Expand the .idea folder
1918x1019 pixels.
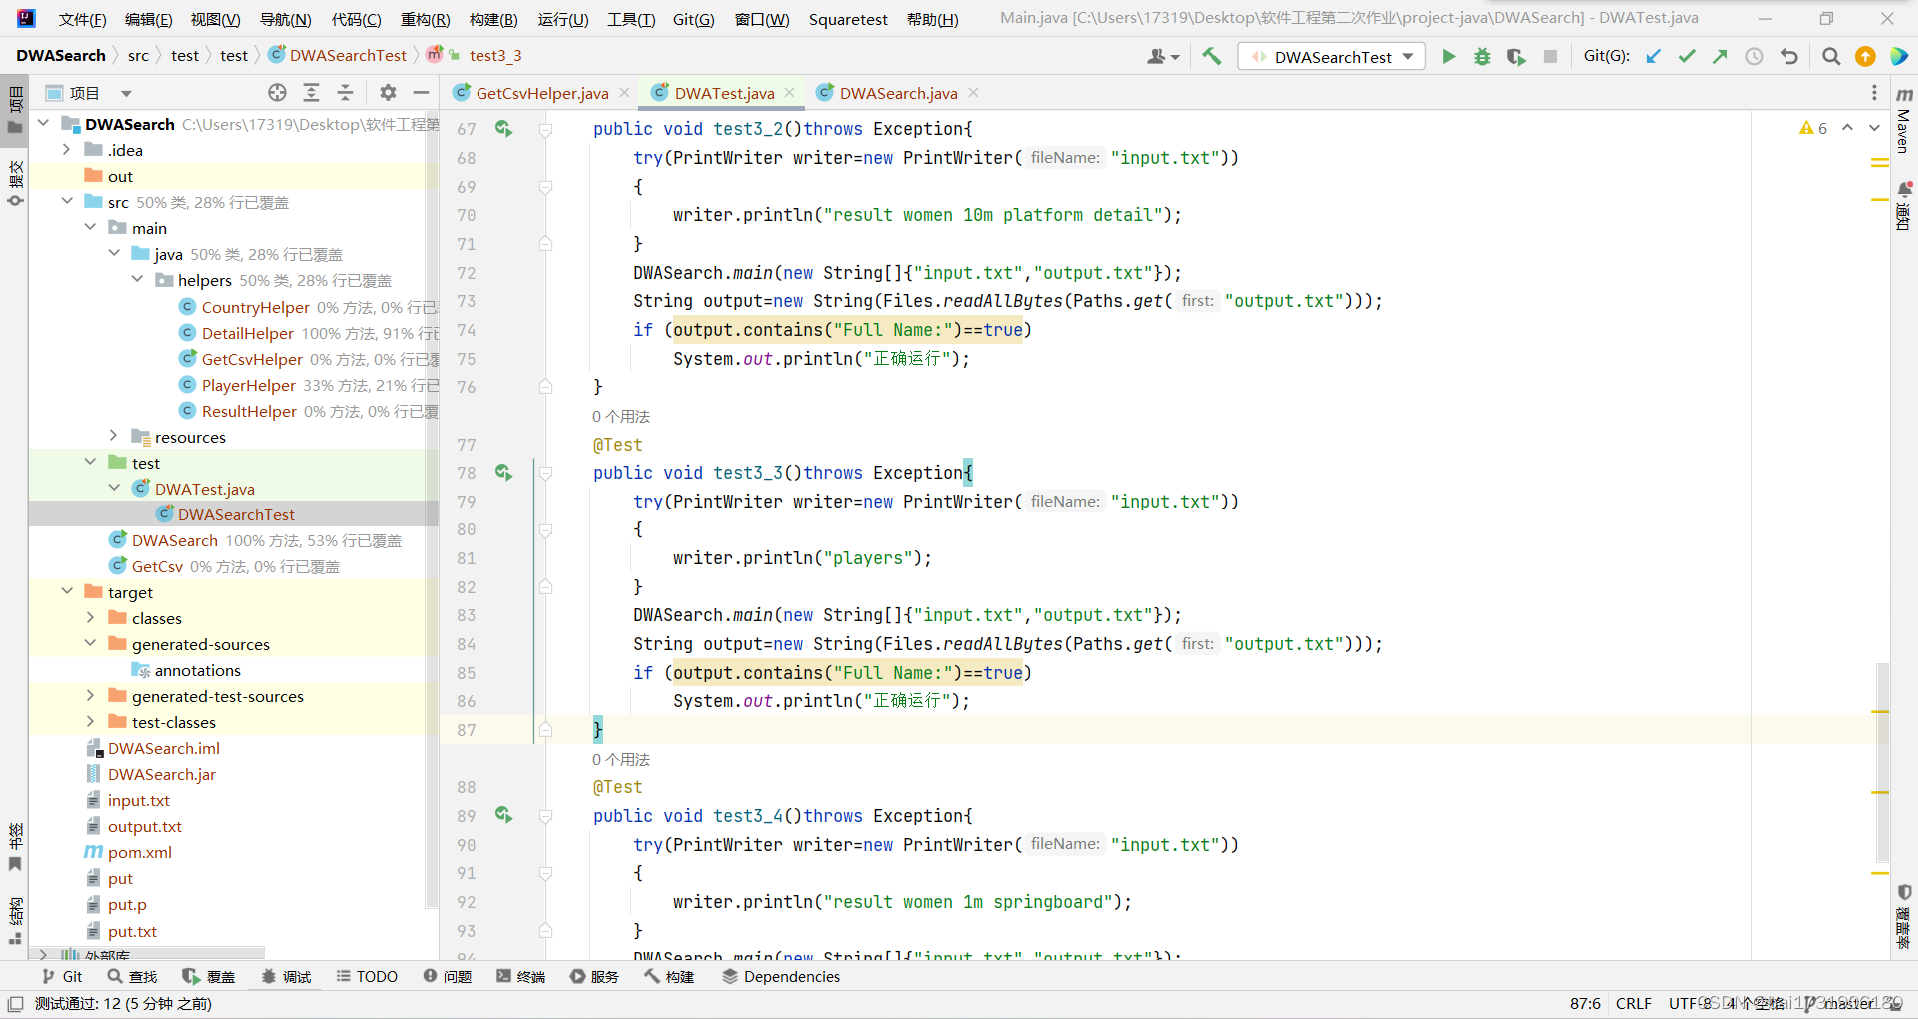pos(66,150)
